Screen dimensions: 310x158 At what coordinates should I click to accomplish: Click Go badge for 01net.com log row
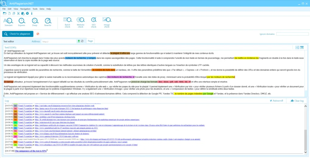pos(15,131)
